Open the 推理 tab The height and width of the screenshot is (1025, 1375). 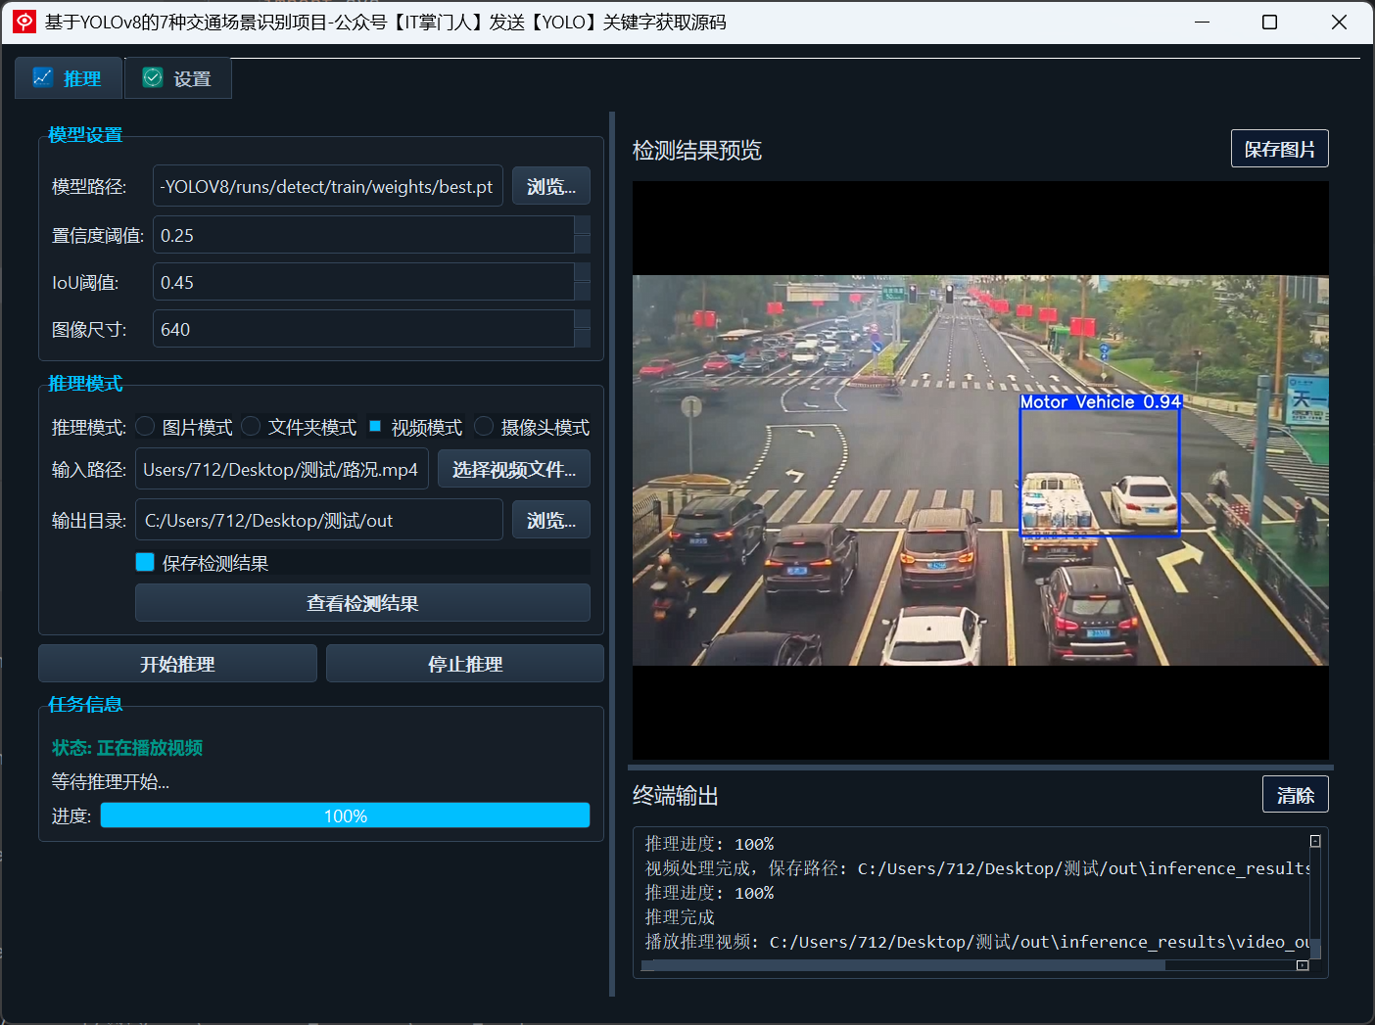[x=69, y=78]
